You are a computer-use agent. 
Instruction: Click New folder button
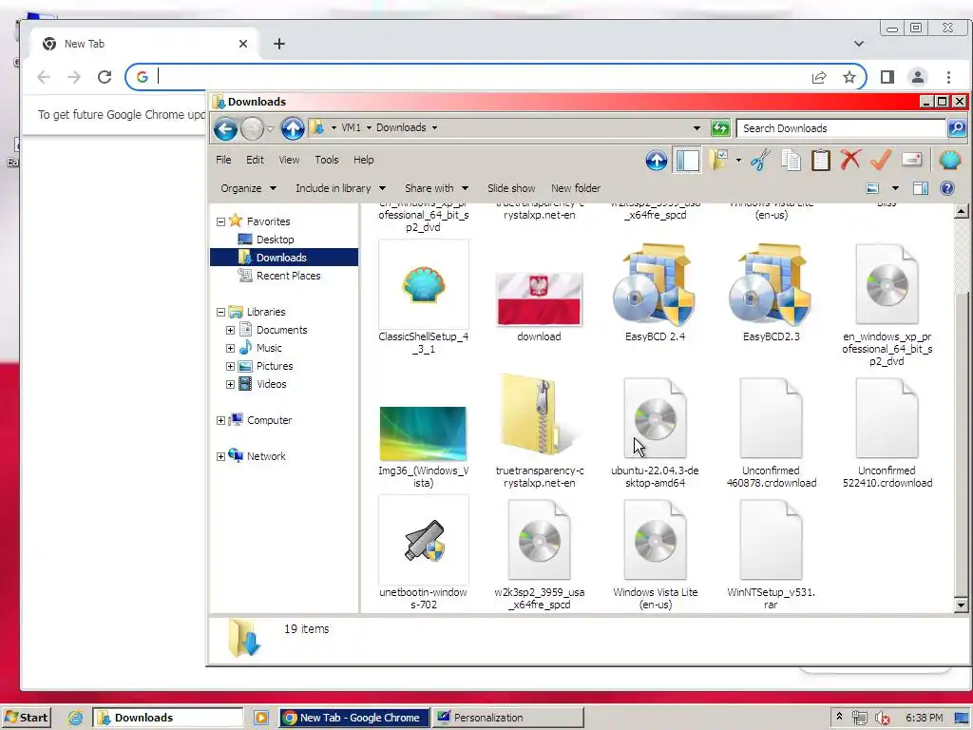[575, 188]
